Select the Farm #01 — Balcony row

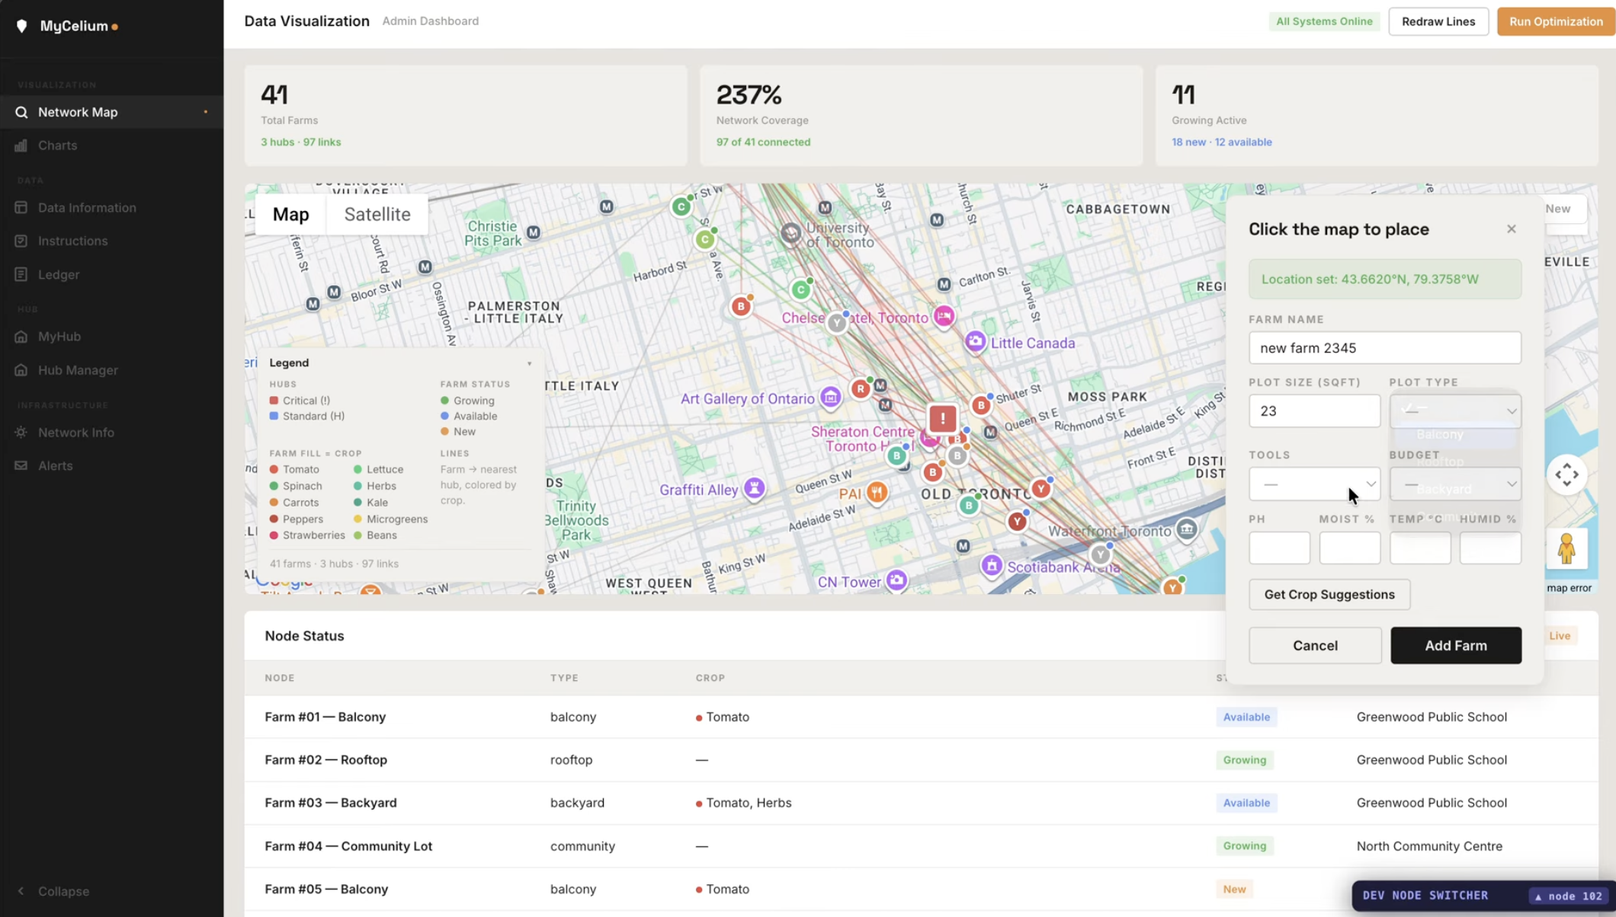click(x=921, y=717)
